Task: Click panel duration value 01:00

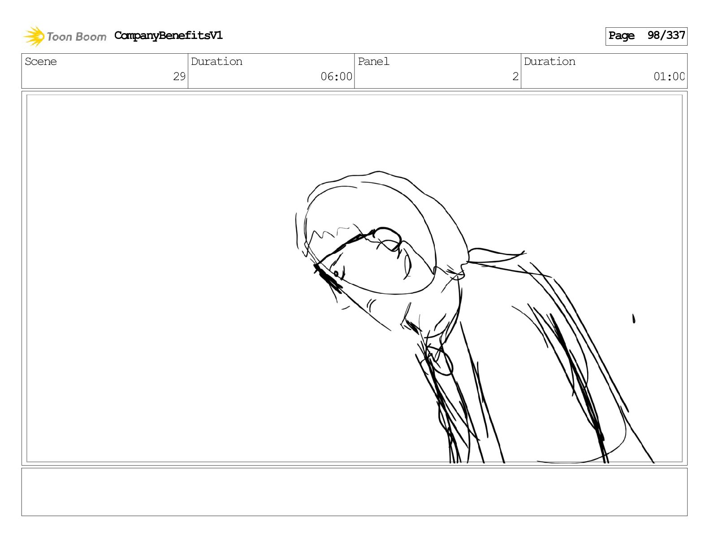Action: coord(669,77)
